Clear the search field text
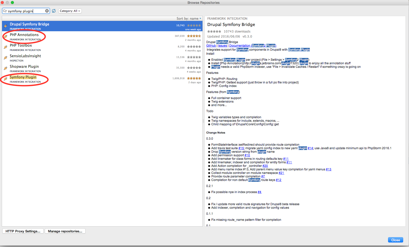This screenshot has width=409, height=247. [x=47, y=11]
